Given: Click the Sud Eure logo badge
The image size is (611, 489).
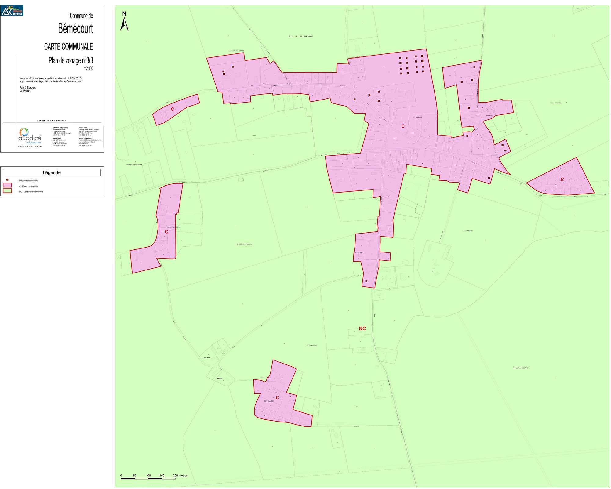Looking at the screenshot, I should click(12, 11).
